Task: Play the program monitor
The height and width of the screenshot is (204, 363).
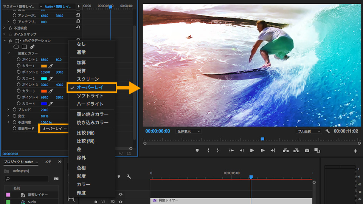Action: (x=252, y=151)
